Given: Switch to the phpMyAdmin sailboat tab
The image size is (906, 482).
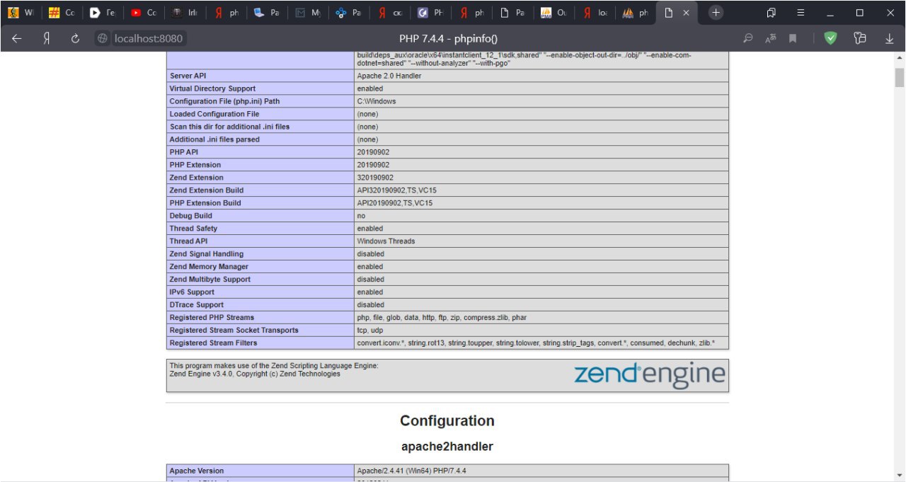Looking at the screenshot, I should click(x=635, y=13).
